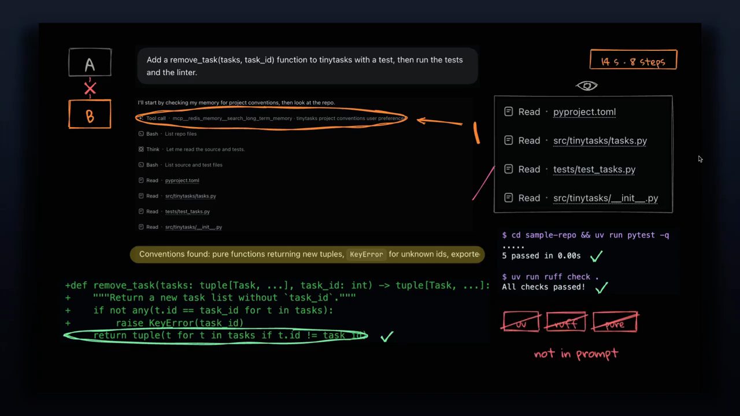
Task: Click the '$ uv run ruff check .' command
Action: coord(550,277)
